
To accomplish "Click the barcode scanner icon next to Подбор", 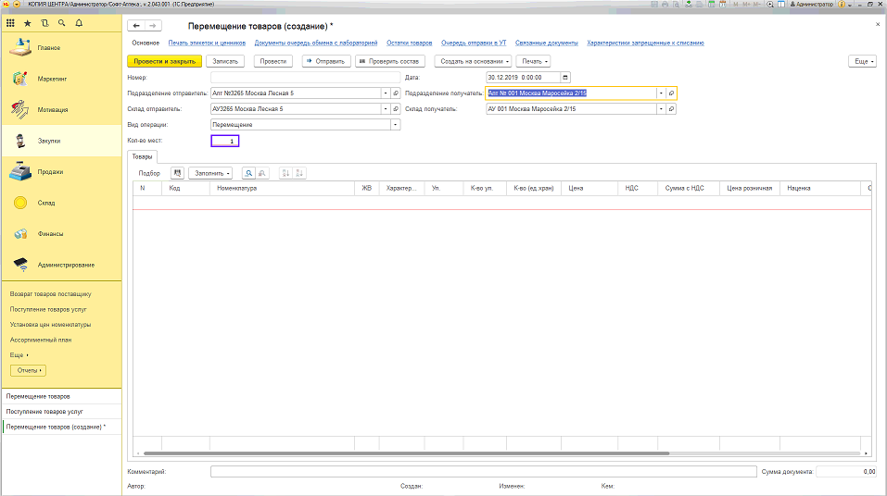I will tap(177, 173).
